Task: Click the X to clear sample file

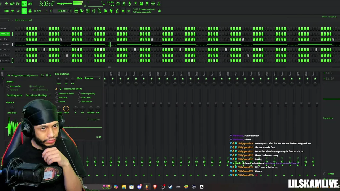Action: pyautogui.click(x=50, y=75)
